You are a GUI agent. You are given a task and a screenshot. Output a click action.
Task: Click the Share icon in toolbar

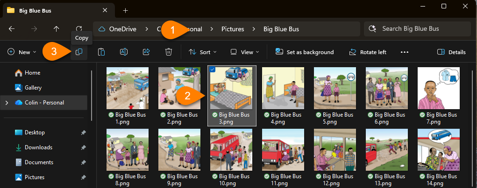[x=146, y=52]
